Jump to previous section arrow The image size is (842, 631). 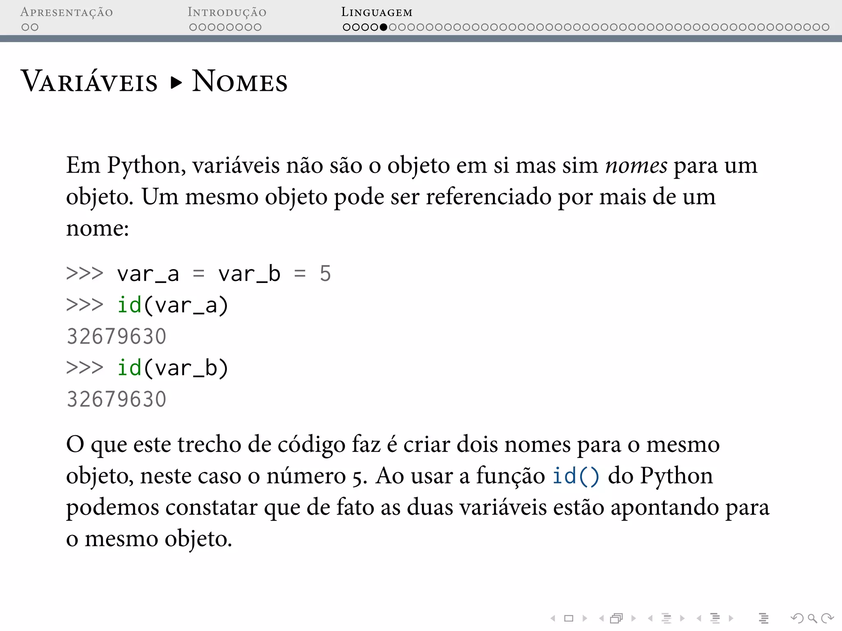(x=699, y=618)
